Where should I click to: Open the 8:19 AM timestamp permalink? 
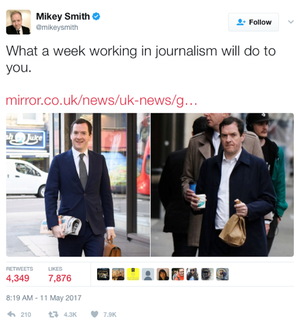tap(44, 298)
